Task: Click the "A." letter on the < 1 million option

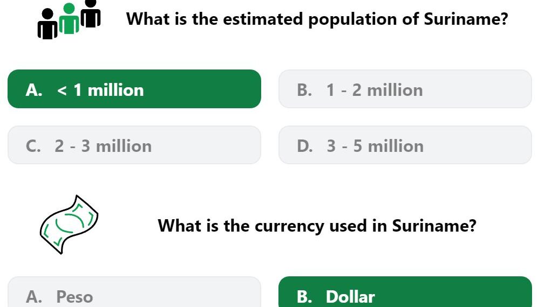Action: click(x=34, y=90)
